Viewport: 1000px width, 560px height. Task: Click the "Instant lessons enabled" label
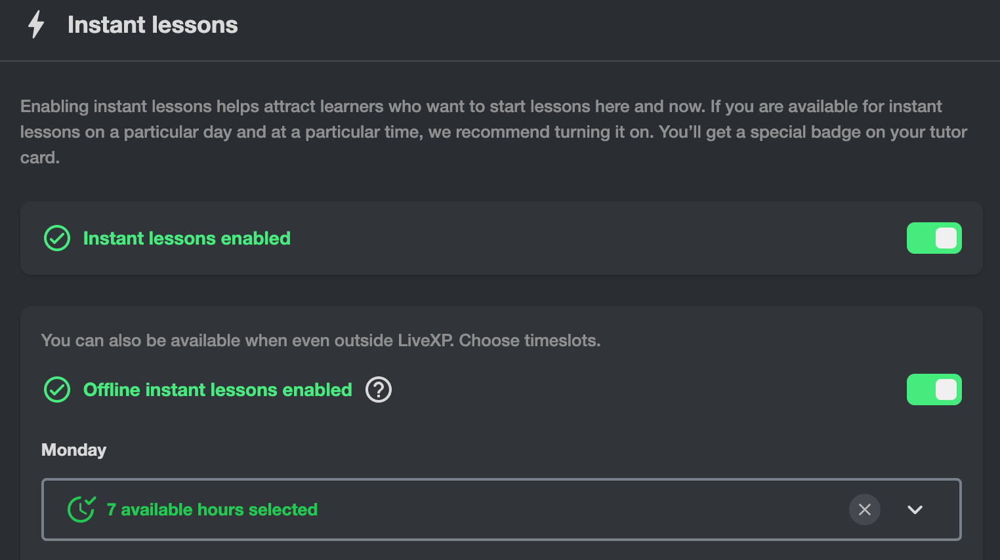pos(186,238)
